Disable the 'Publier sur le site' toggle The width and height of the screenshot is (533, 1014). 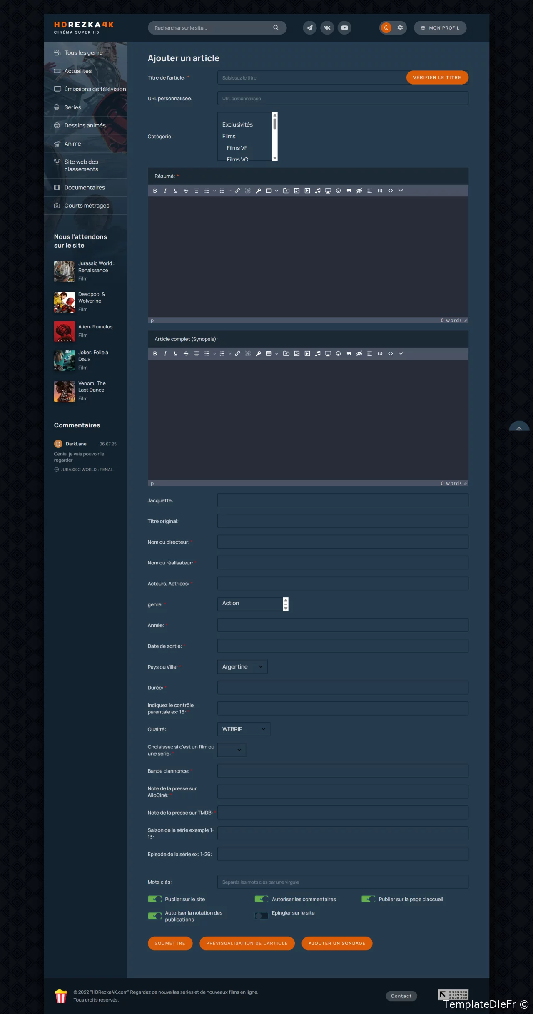pos(155,899)
